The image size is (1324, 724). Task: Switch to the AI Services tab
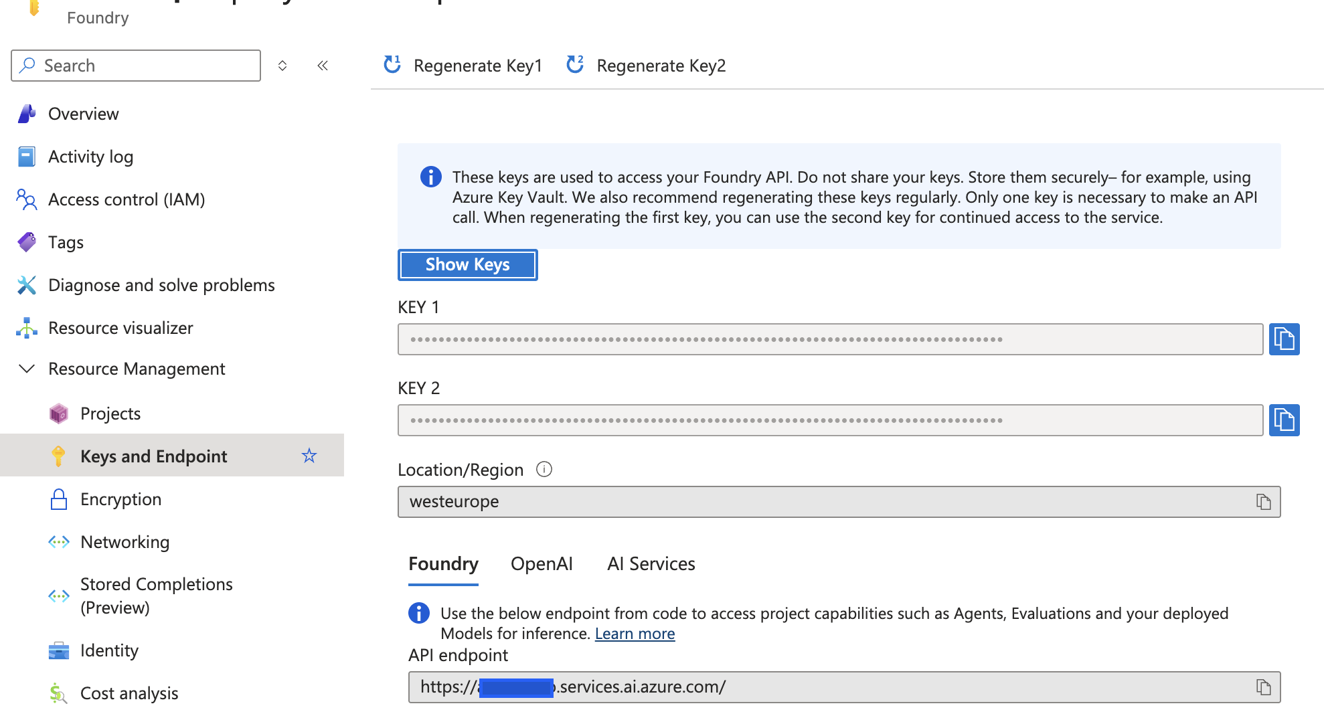tap(650, 563)
